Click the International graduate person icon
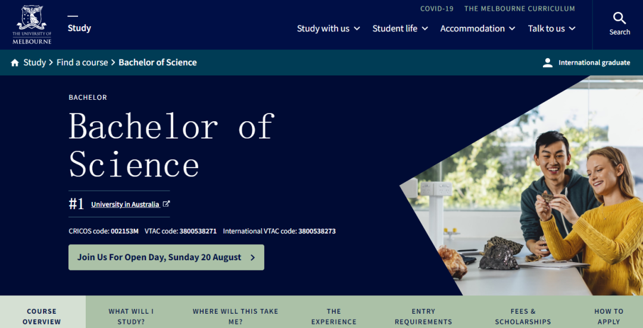Screen dimensions: 643x328 pos(548,63)
